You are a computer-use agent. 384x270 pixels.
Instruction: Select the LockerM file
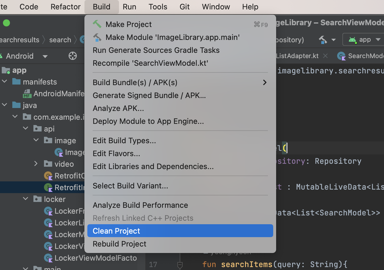[69, 234]
